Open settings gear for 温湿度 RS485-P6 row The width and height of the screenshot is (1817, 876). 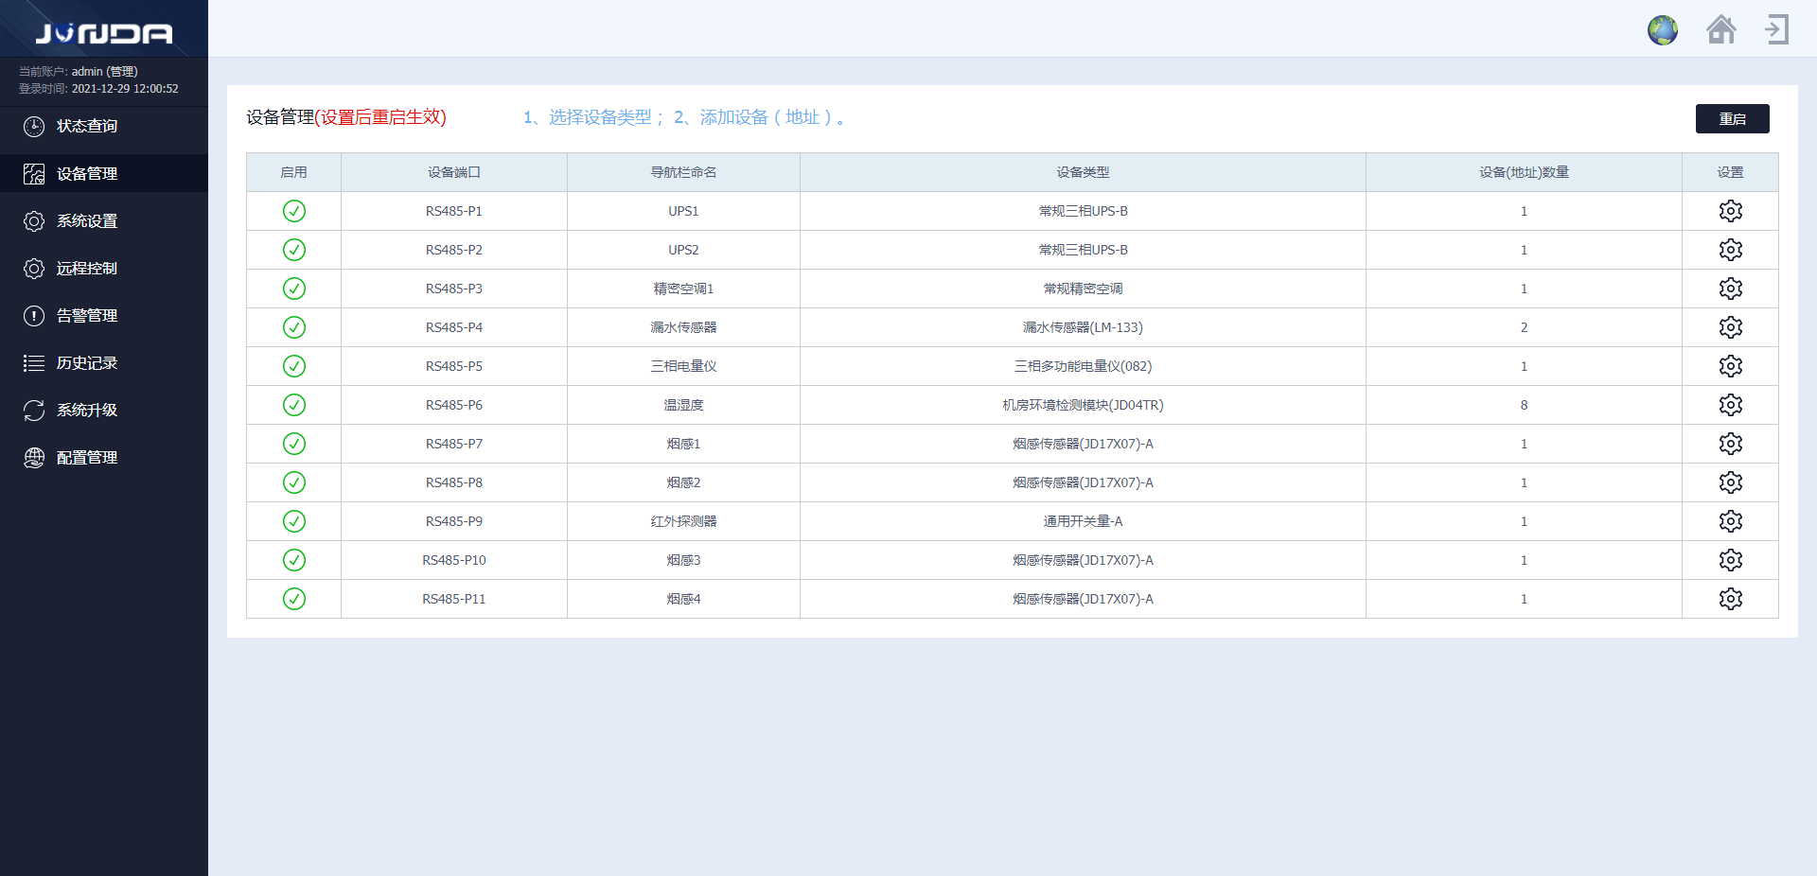click(1731, 405)
